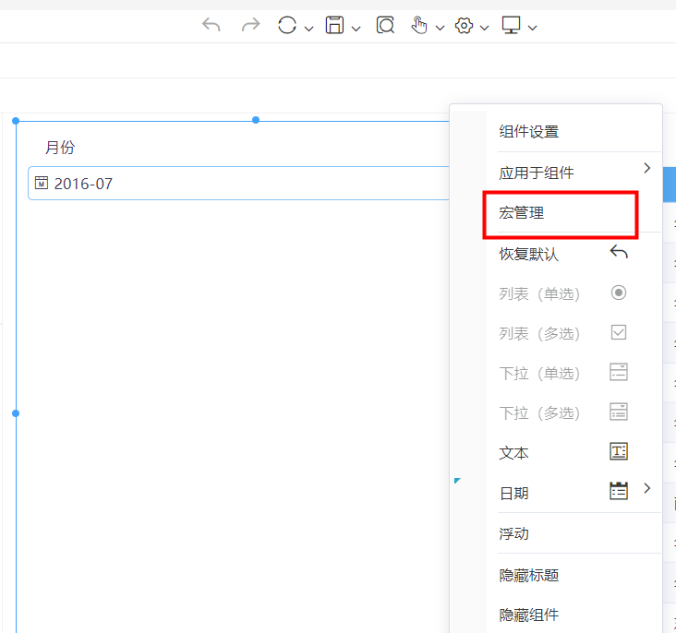Open the 应用于组件 submenu
Viewport: 676px width, 633px height.
pyautogui.click(x=537, y=173)
